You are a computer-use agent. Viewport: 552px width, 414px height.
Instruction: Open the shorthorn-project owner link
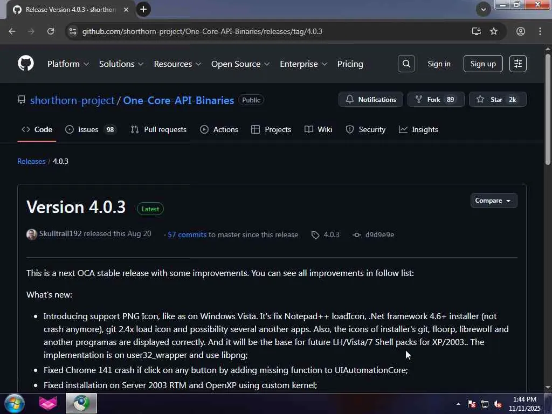[72, 100]
